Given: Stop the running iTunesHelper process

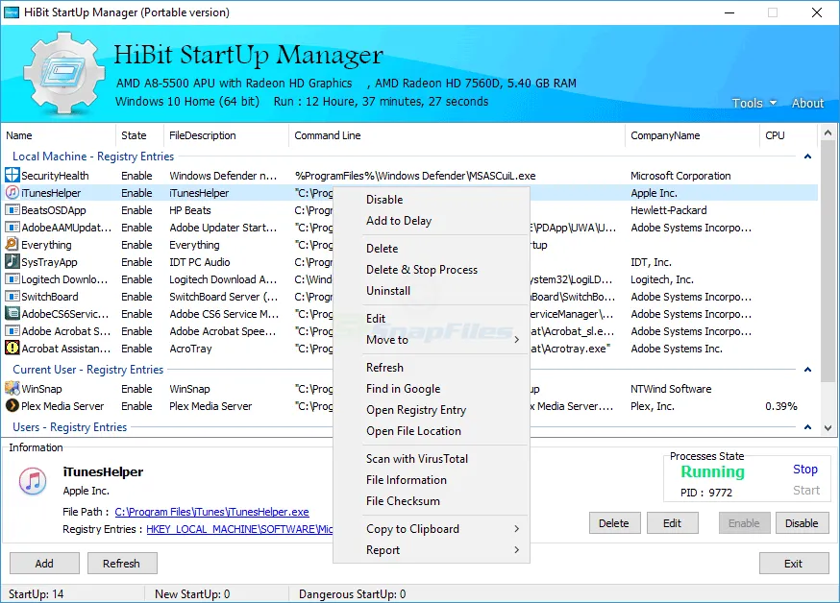Looking at the screenshot, I should [805, 470].
